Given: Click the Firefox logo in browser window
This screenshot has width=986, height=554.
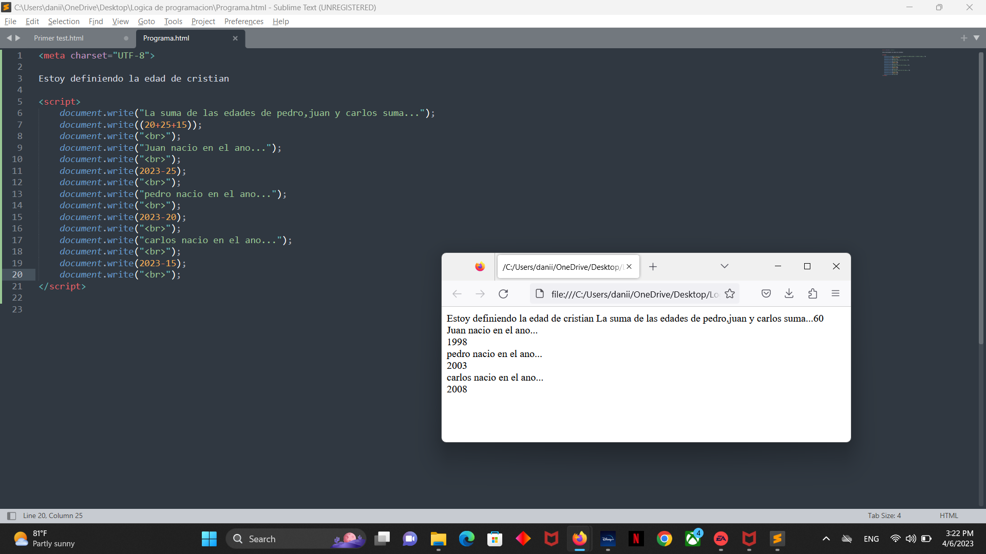Looking at the screenshot, I should point(480,267).
